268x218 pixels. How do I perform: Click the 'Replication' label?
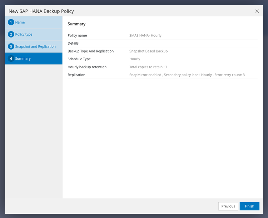click(x=76, y=75)
